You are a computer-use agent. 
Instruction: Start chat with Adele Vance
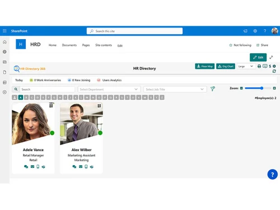click(26, 166)
